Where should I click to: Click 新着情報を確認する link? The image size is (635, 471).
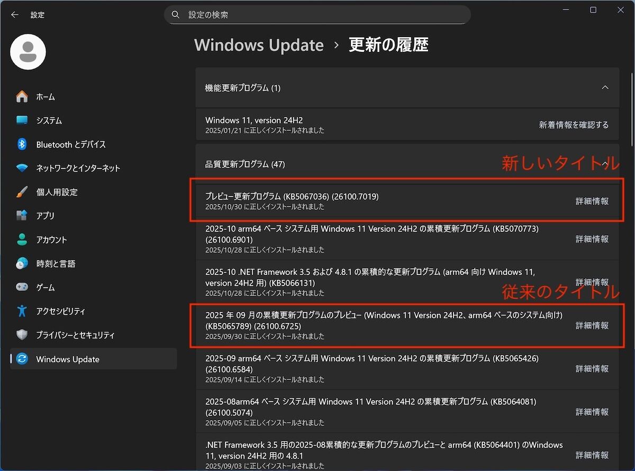pyautogui.click(x=574, y=125)
